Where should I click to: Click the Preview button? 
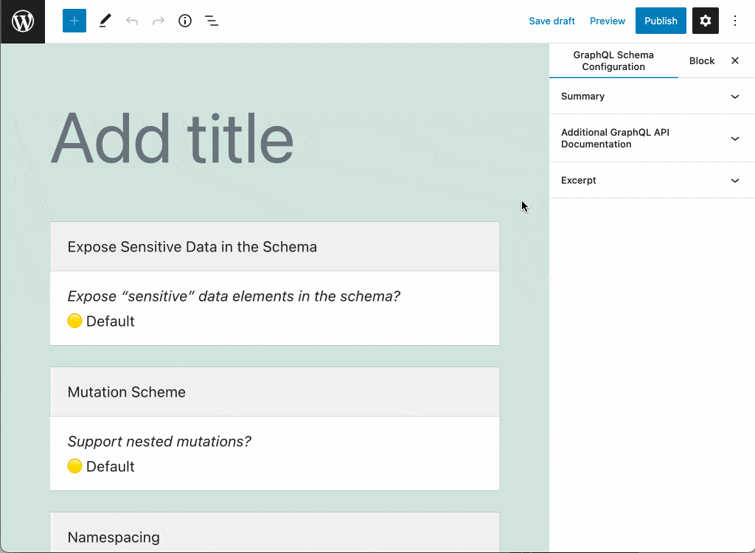(608, 21)
